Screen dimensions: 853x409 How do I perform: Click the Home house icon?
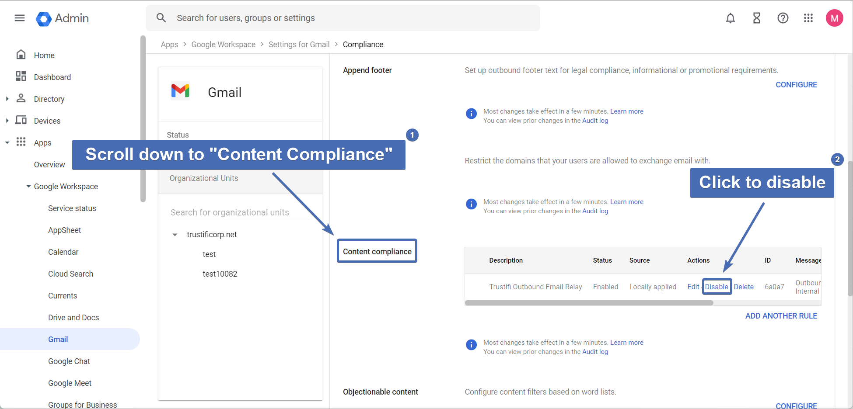coord(21,55)
